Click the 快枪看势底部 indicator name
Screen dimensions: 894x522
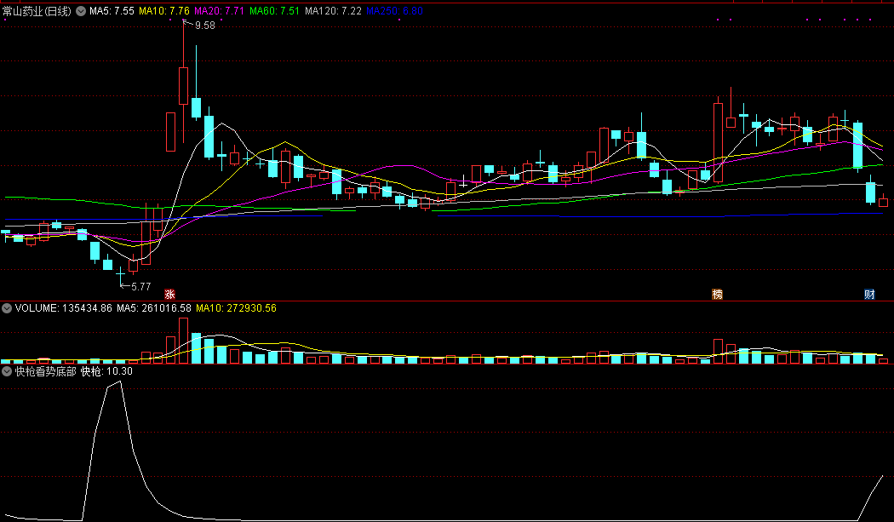click(x=46, y=371)
